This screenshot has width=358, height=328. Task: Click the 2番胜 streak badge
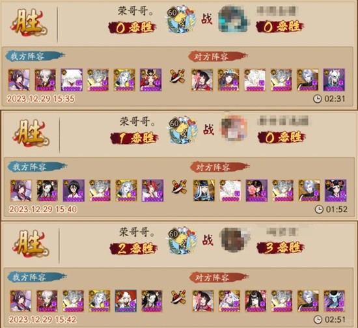(134, 249)
